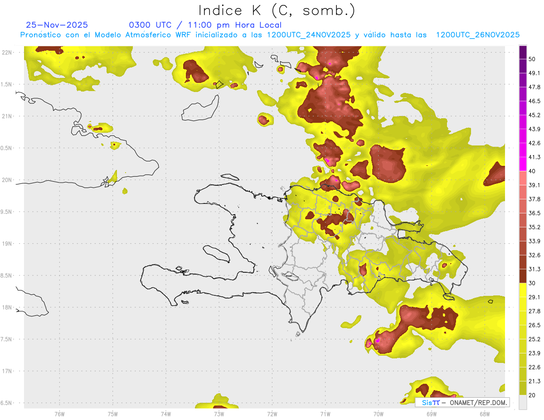Click the color scale value "40"
Image resolution: width=544 pixels, height=420 pixels.
click(x=532, y=171)
